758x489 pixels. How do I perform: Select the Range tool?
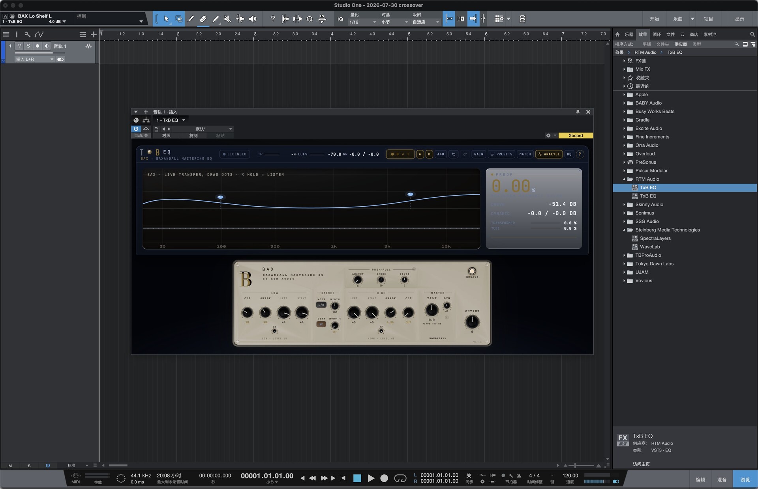tap(179, 19)
